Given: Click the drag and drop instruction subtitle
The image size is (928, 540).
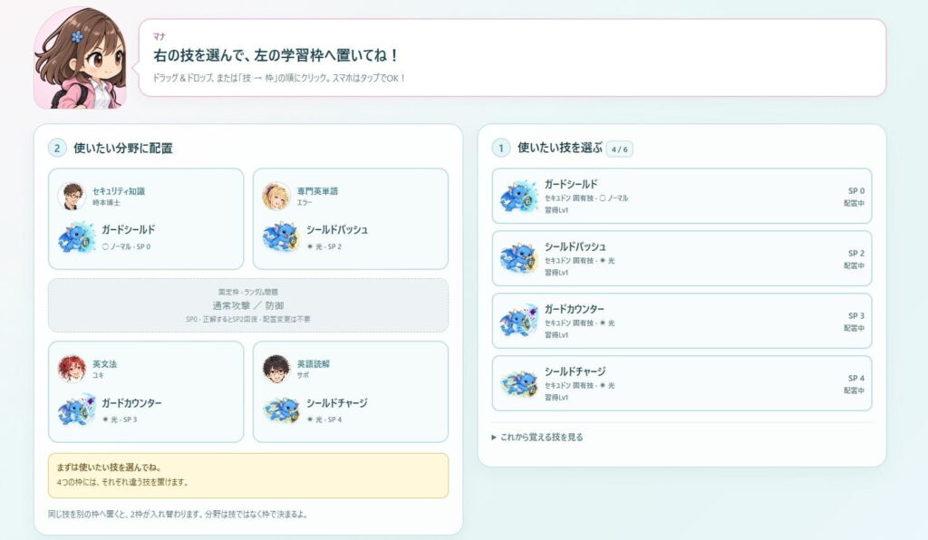Looking at the screenshot, I should tap(279, 78).
